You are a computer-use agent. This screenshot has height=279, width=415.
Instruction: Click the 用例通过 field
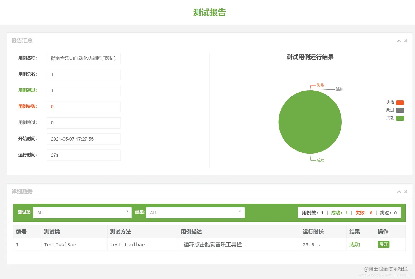[x=83, y=91]
